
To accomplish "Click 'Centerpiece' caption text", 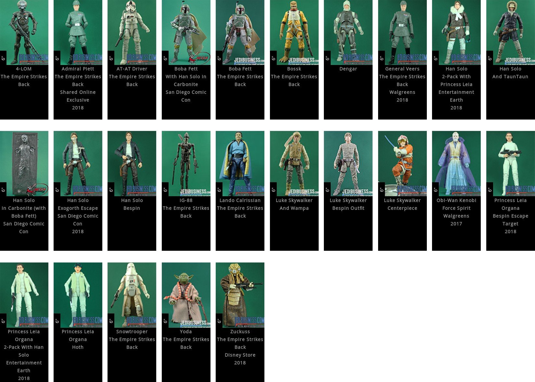I will coord(402,208).
